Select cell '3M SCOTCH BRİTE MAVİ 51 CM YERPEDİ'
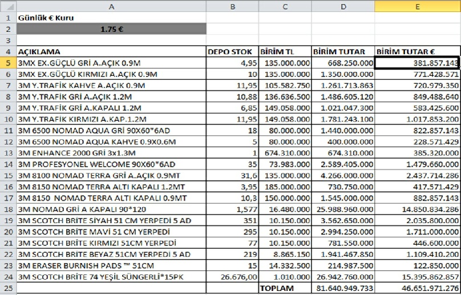Screen dimensions: 461x295 click(111, 232)
